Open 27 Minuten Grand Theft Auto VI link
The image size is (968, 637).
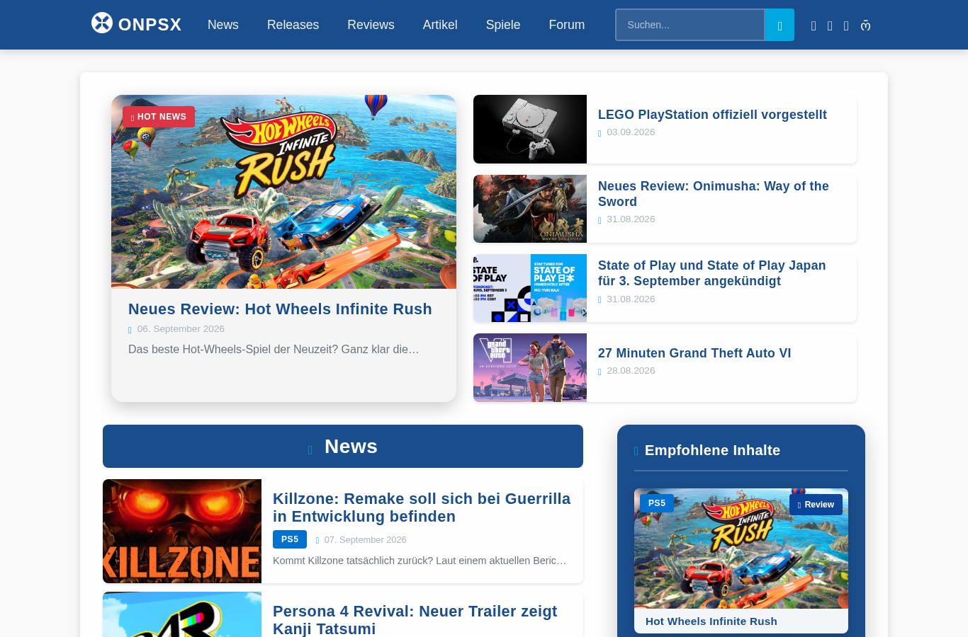point(694,353)
